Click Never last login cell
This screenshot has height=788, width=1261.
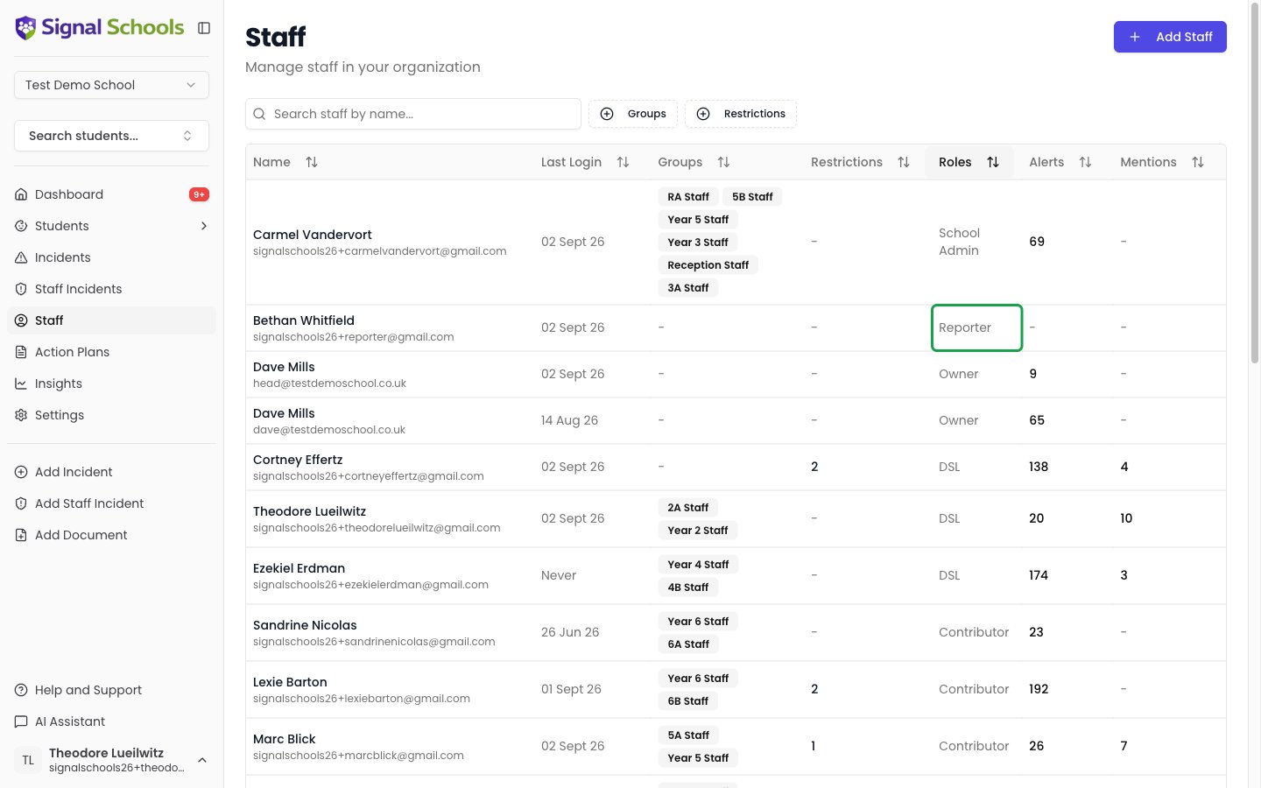pos(559,575)
